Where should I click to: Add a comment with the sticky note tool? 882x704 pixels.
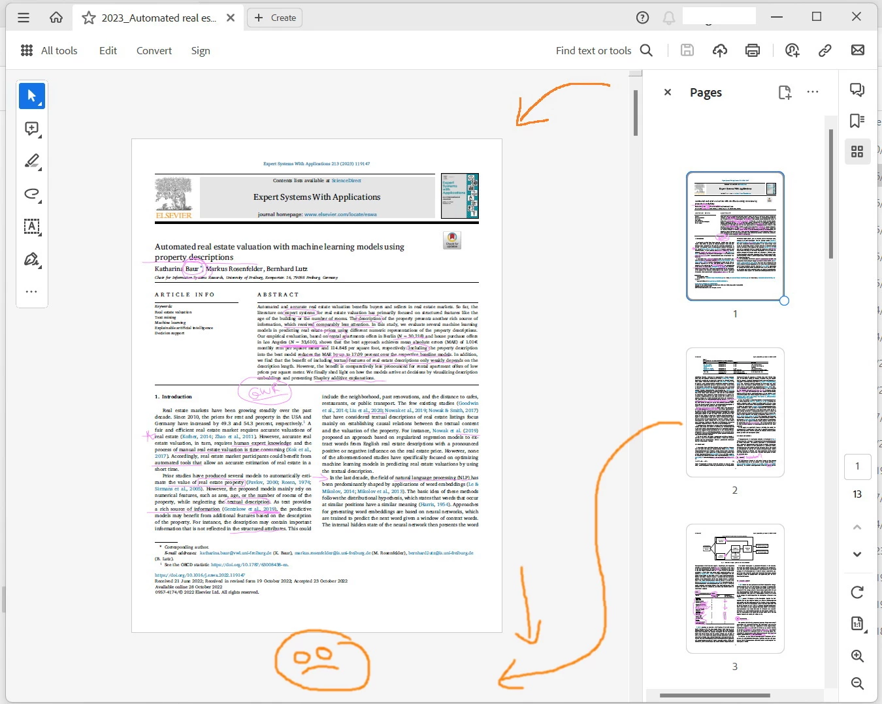pos(32,129)
